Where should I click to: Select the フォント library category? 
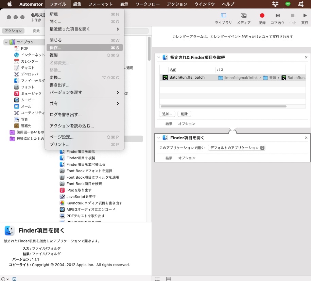(x=24, y=87)
